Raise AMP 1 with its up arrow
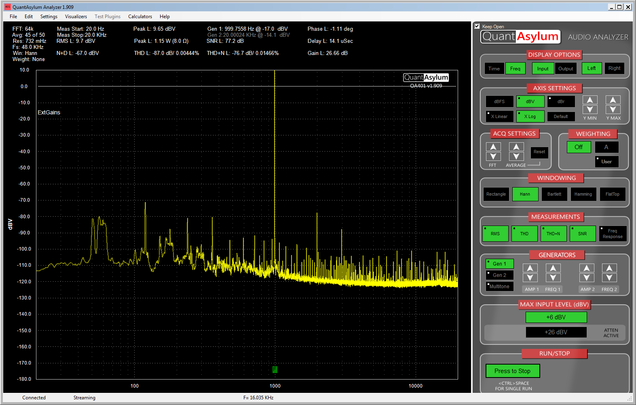 (x=530, y=268)
